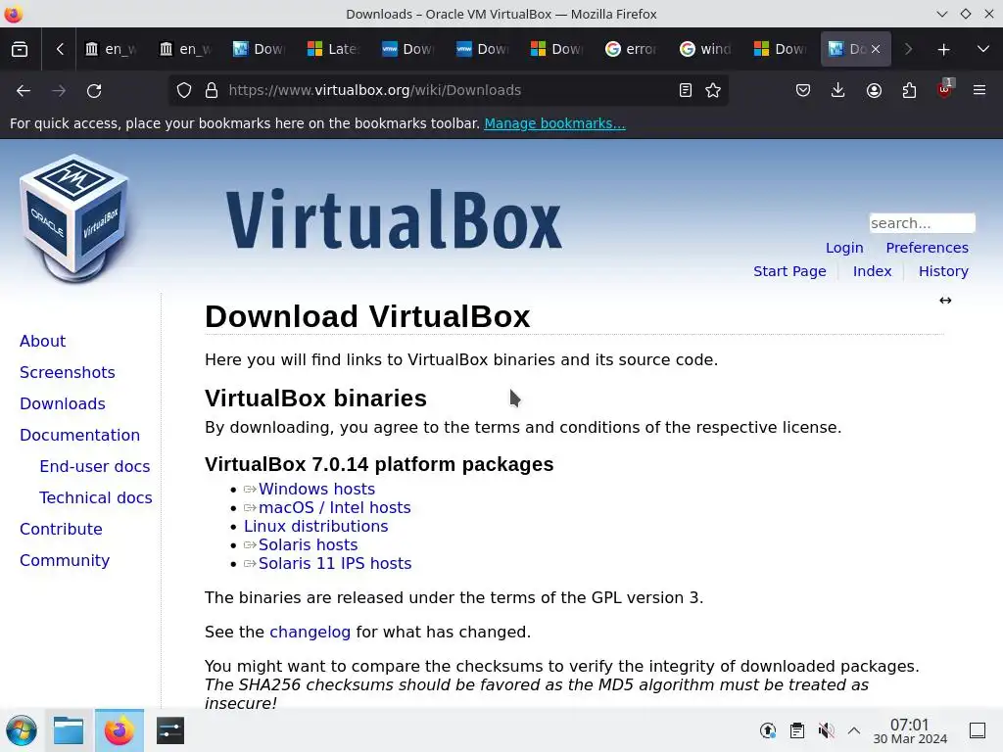The width and height of the screenshot is (1003, 752).
Task: Open About in the sidebar
Action: (x=42, y=341)
